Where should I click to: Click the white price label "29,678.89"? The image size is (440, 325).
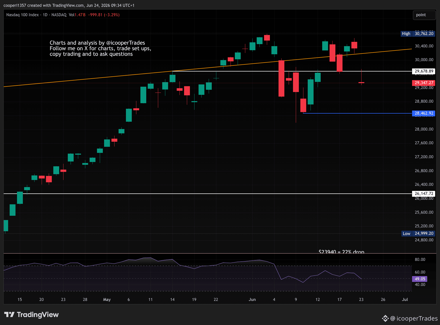tap(424, 71)
